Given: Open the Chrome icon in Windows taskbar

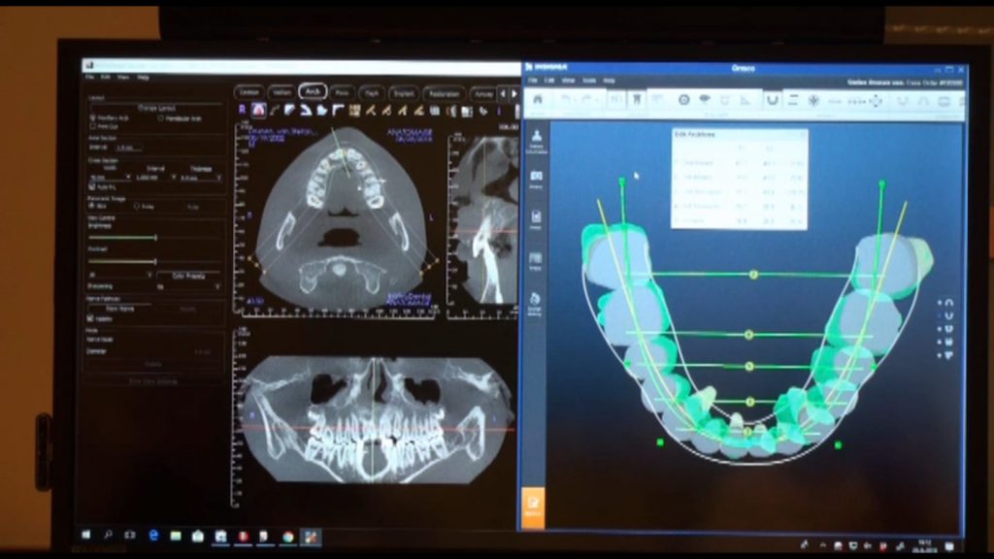Looking at the screenshot, I should coord(287,536).
